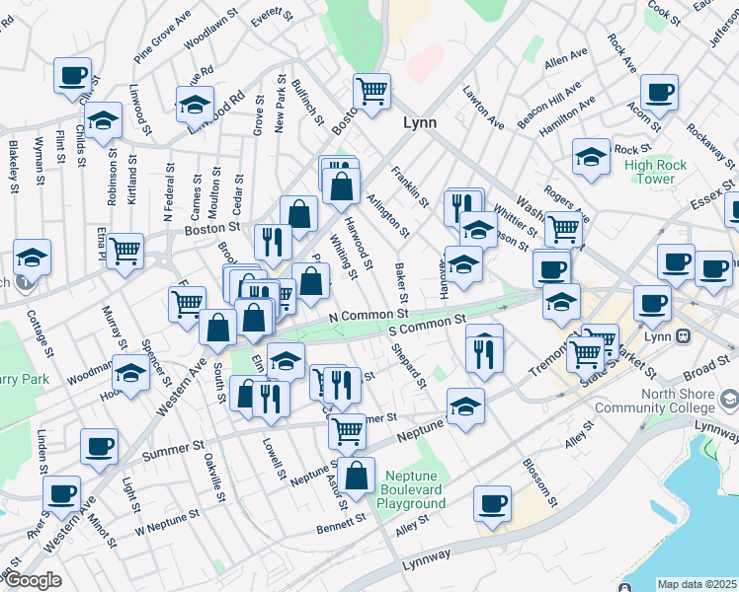Click the Lynn train station icon
This screenshot has width=739, height=592.
[683, 336]
